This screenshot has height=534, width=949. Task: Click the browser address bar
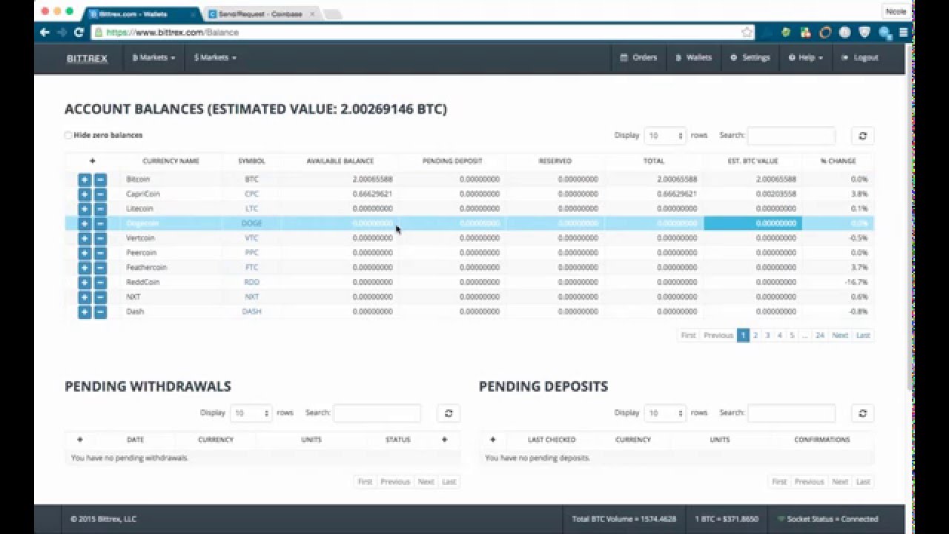point(423,33)
